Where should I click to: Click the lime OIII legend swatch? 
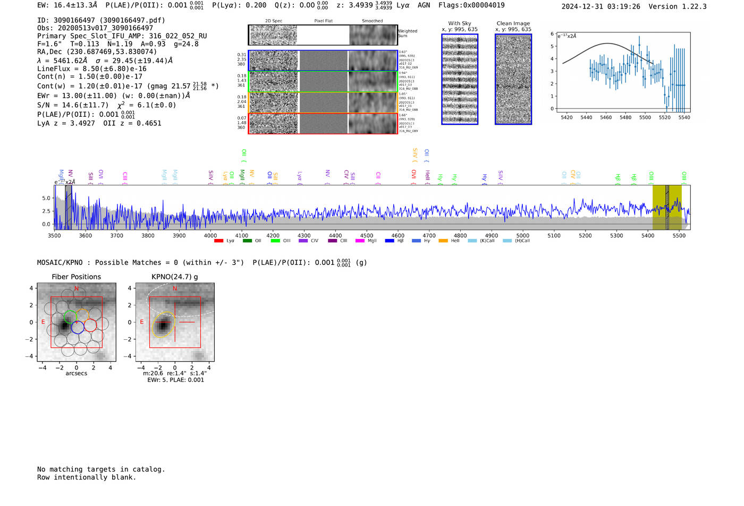[275, 241]
